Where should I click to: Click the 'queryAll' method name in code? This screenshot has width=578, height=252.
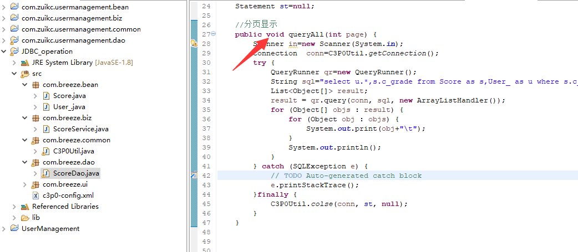pos(306,34)
